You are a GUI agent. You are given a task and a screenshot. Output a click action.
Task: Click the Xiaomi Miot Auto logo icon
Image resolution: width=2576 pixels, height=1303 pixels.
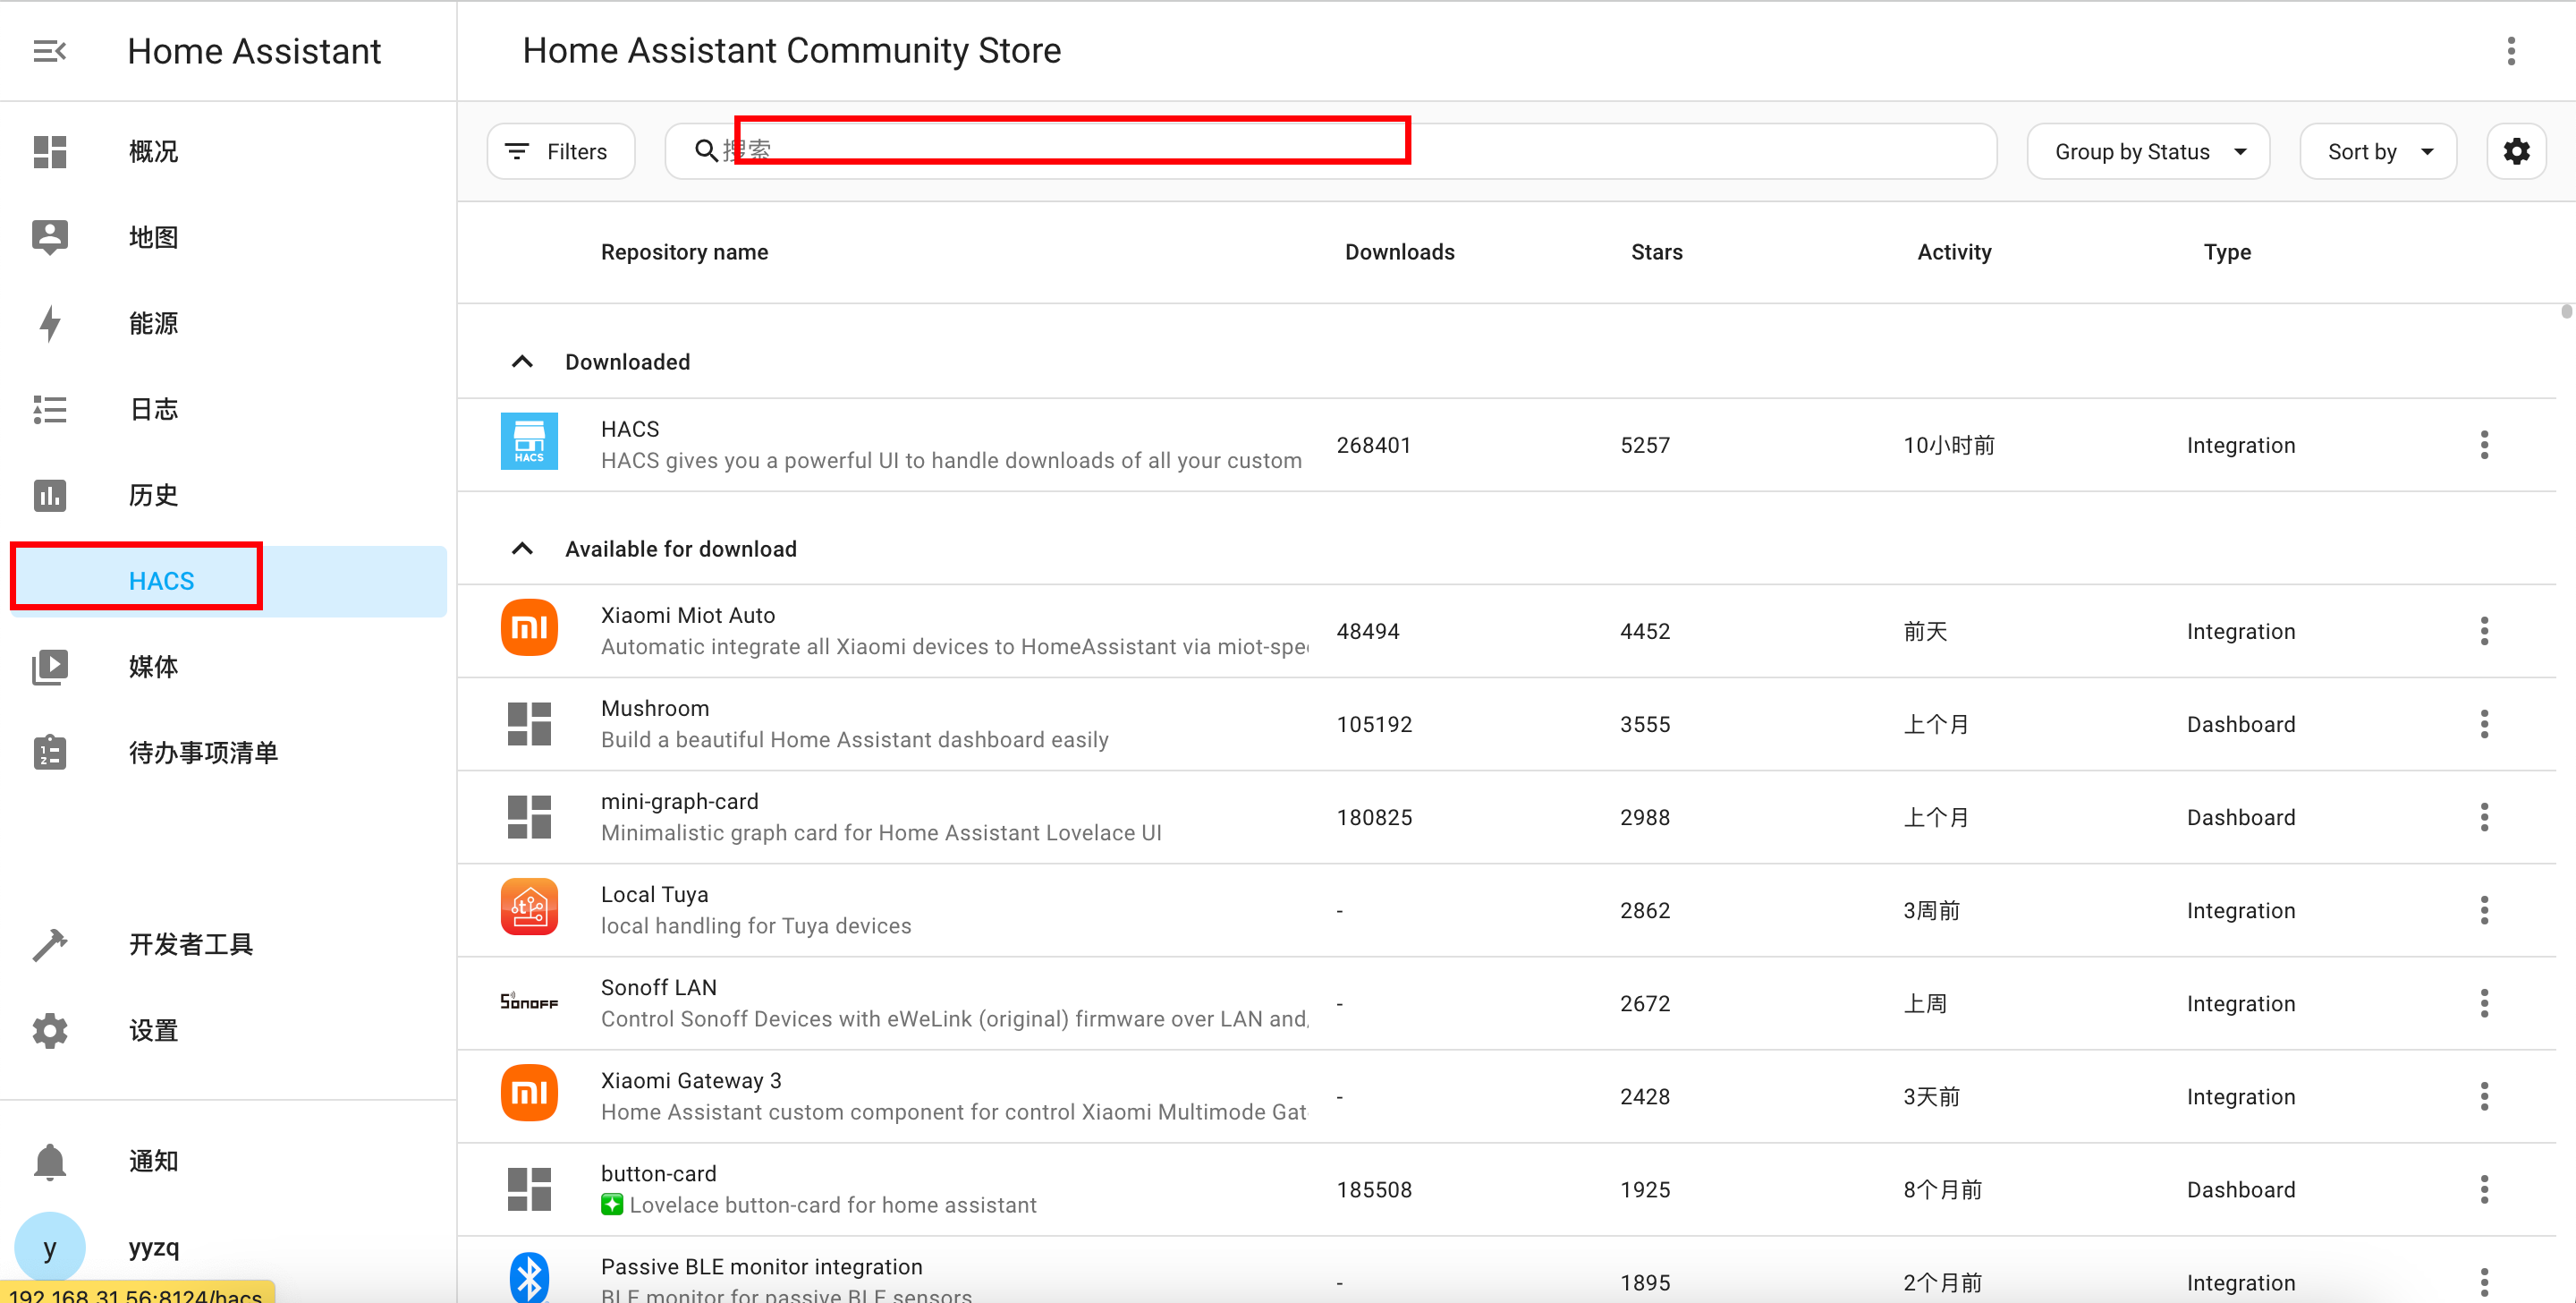[529, 628]
